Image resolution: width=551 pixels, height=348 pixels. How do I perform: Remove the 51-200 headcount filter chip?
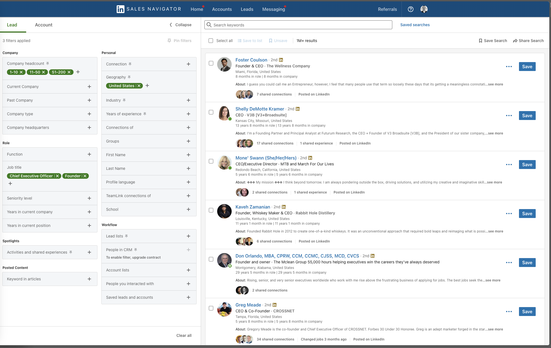(69, 72)
